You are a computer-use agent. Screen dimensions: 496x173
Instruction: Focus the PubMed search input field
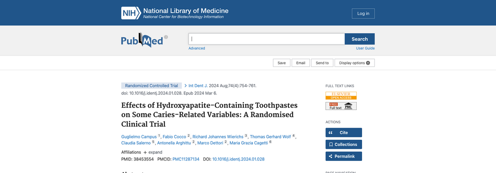coord(266,39)
